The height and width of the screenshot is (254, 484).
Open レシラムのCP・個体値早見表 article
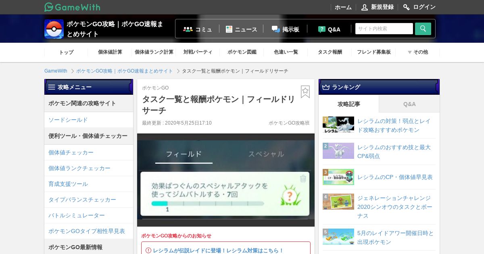click(395, 177)
